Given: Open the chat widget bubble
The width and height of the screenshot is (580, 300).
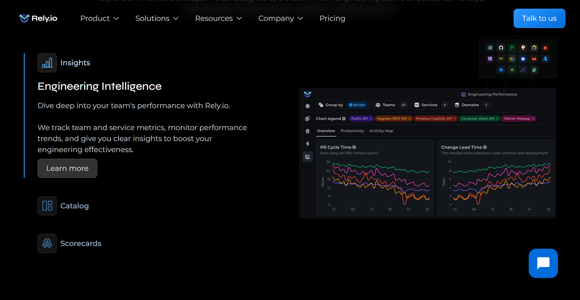Looking at the screenshot, I should pos(543,263).
